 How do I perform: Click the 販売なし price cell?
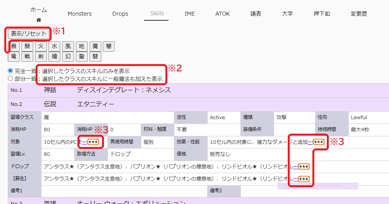tap(298, 154)
